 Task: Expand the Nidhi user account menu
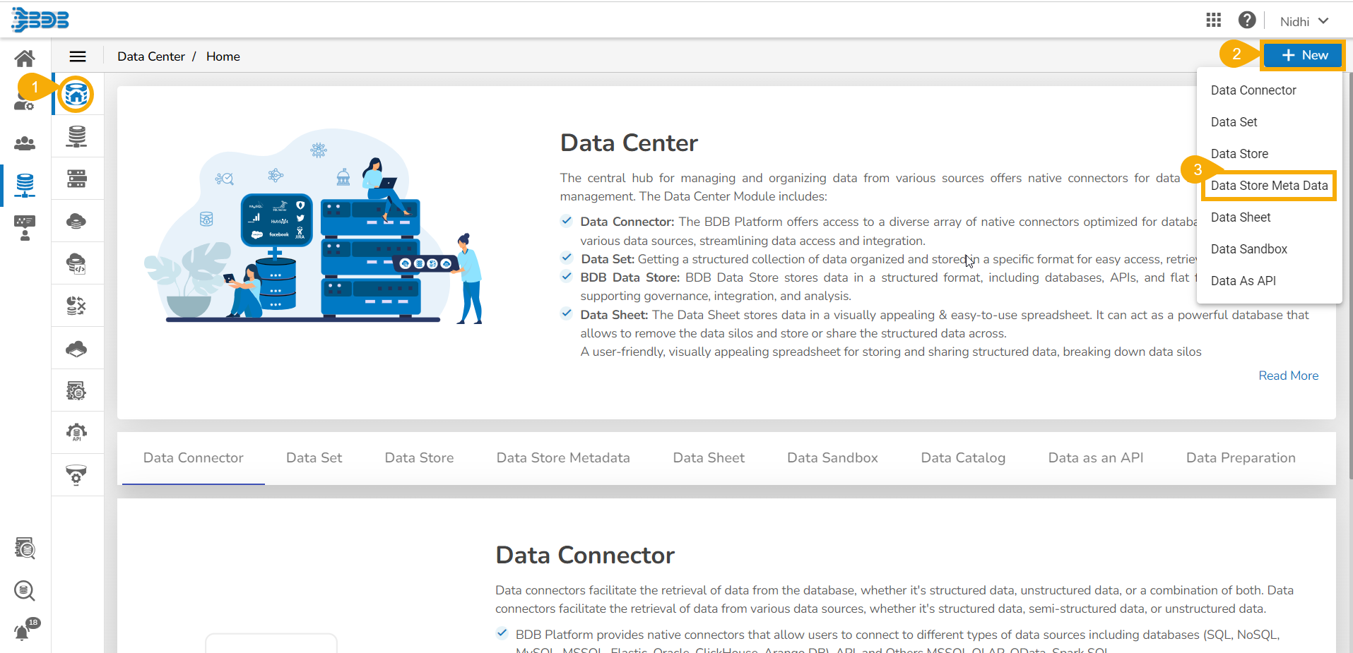(x=1304, y=21)
